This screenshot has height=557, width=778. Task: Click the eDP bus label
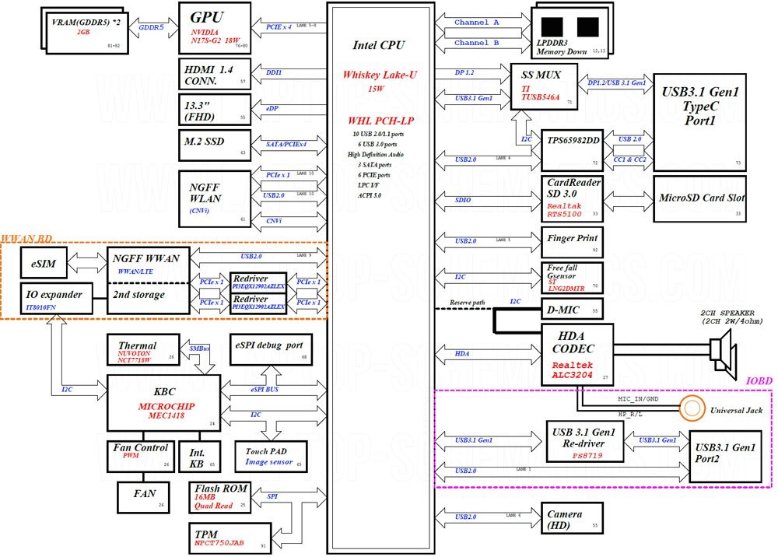[x=272, y=108]
